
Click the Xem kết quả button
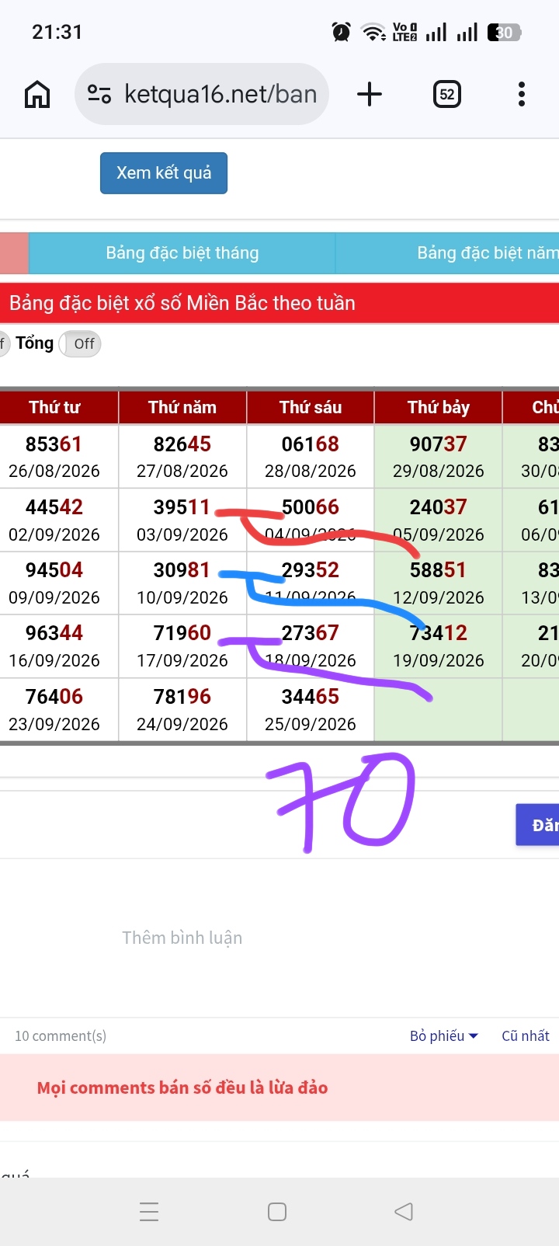click(x=164, y=172)
